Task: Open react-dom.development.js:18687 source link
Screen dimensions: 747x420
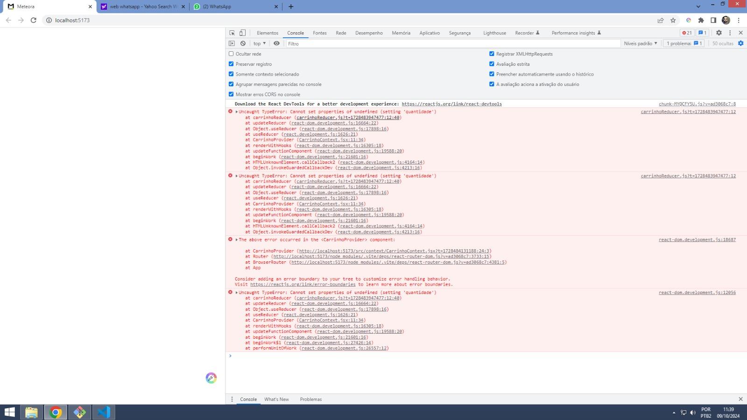Action: [697, 240]
